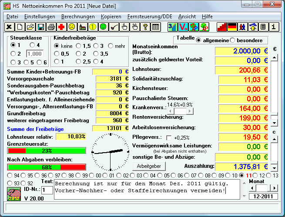Click the red staircase chart icon
Viewport: 285px width, 217px height.
click(x=221, y=27)
